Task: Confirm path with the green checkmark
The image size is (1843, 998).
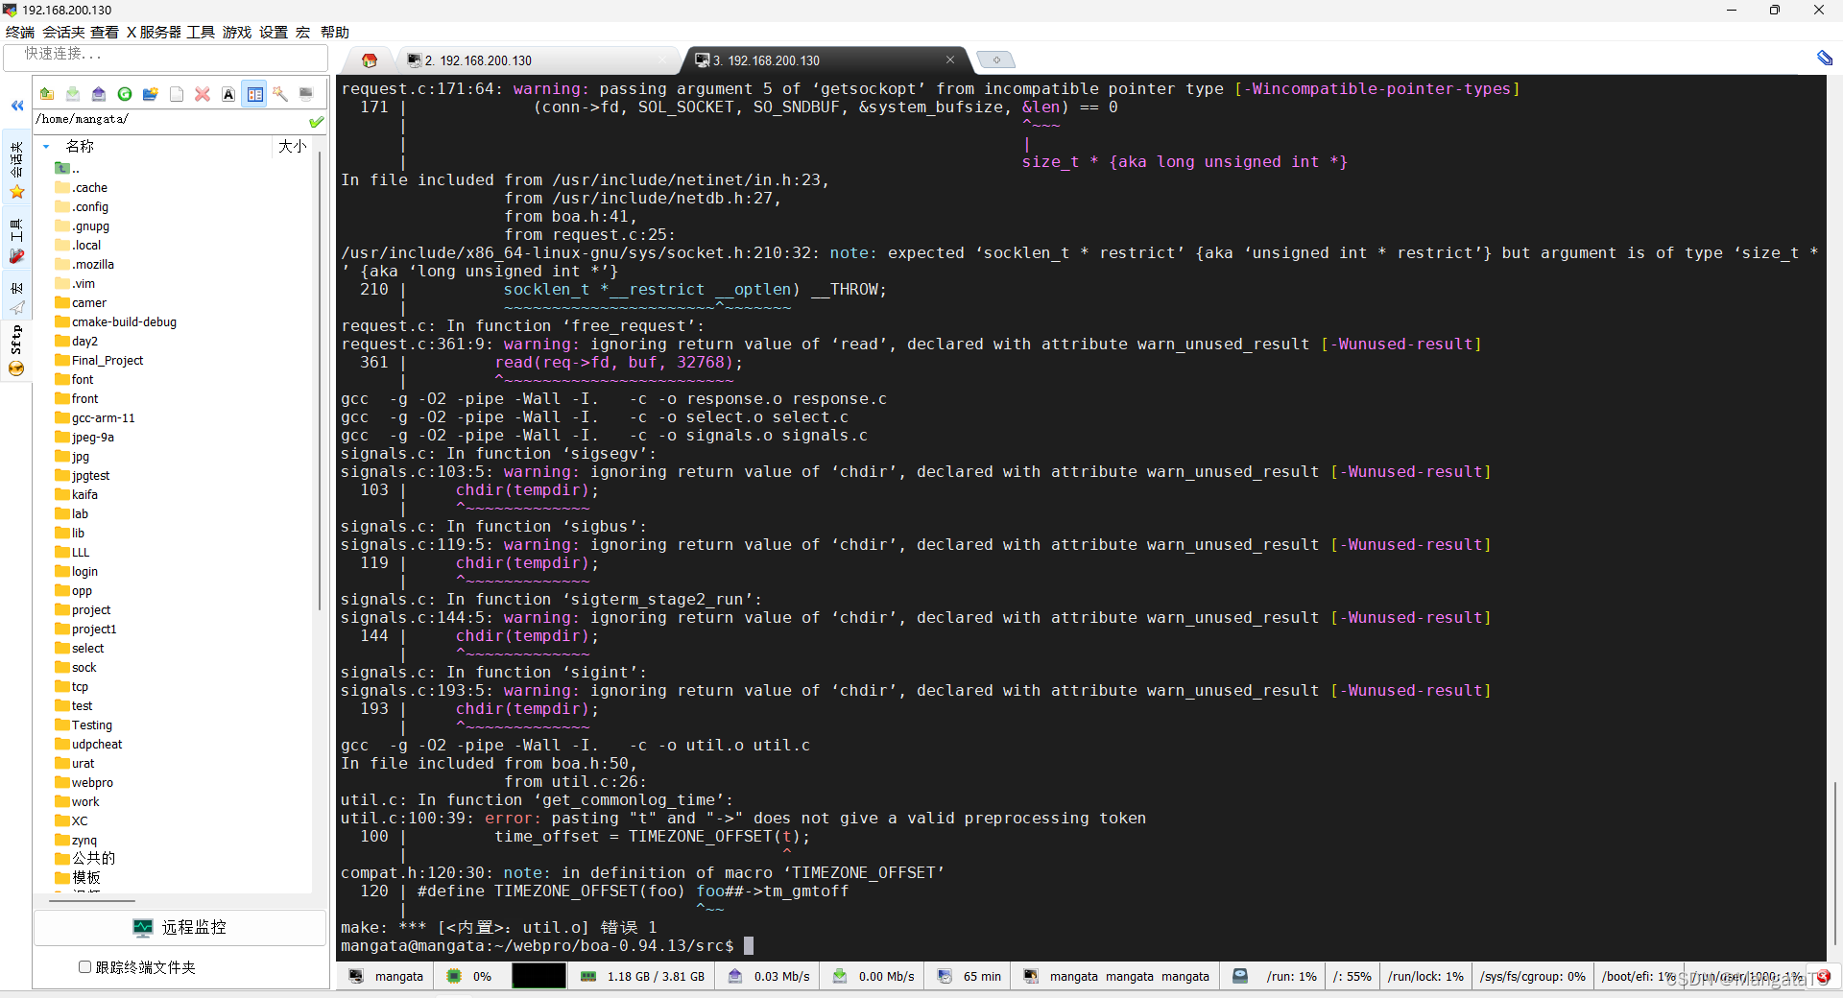Action: [317, 121]
